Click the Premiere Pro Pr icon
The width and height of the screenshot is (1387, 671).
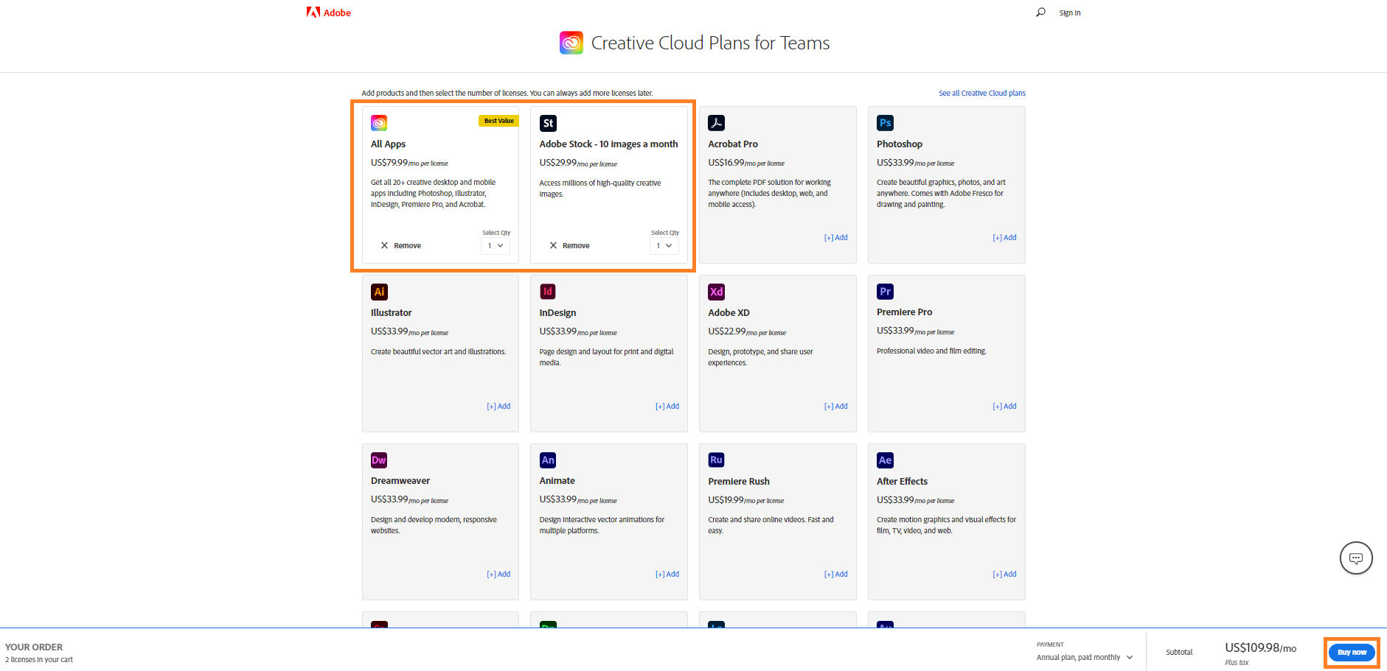[885, 292]
